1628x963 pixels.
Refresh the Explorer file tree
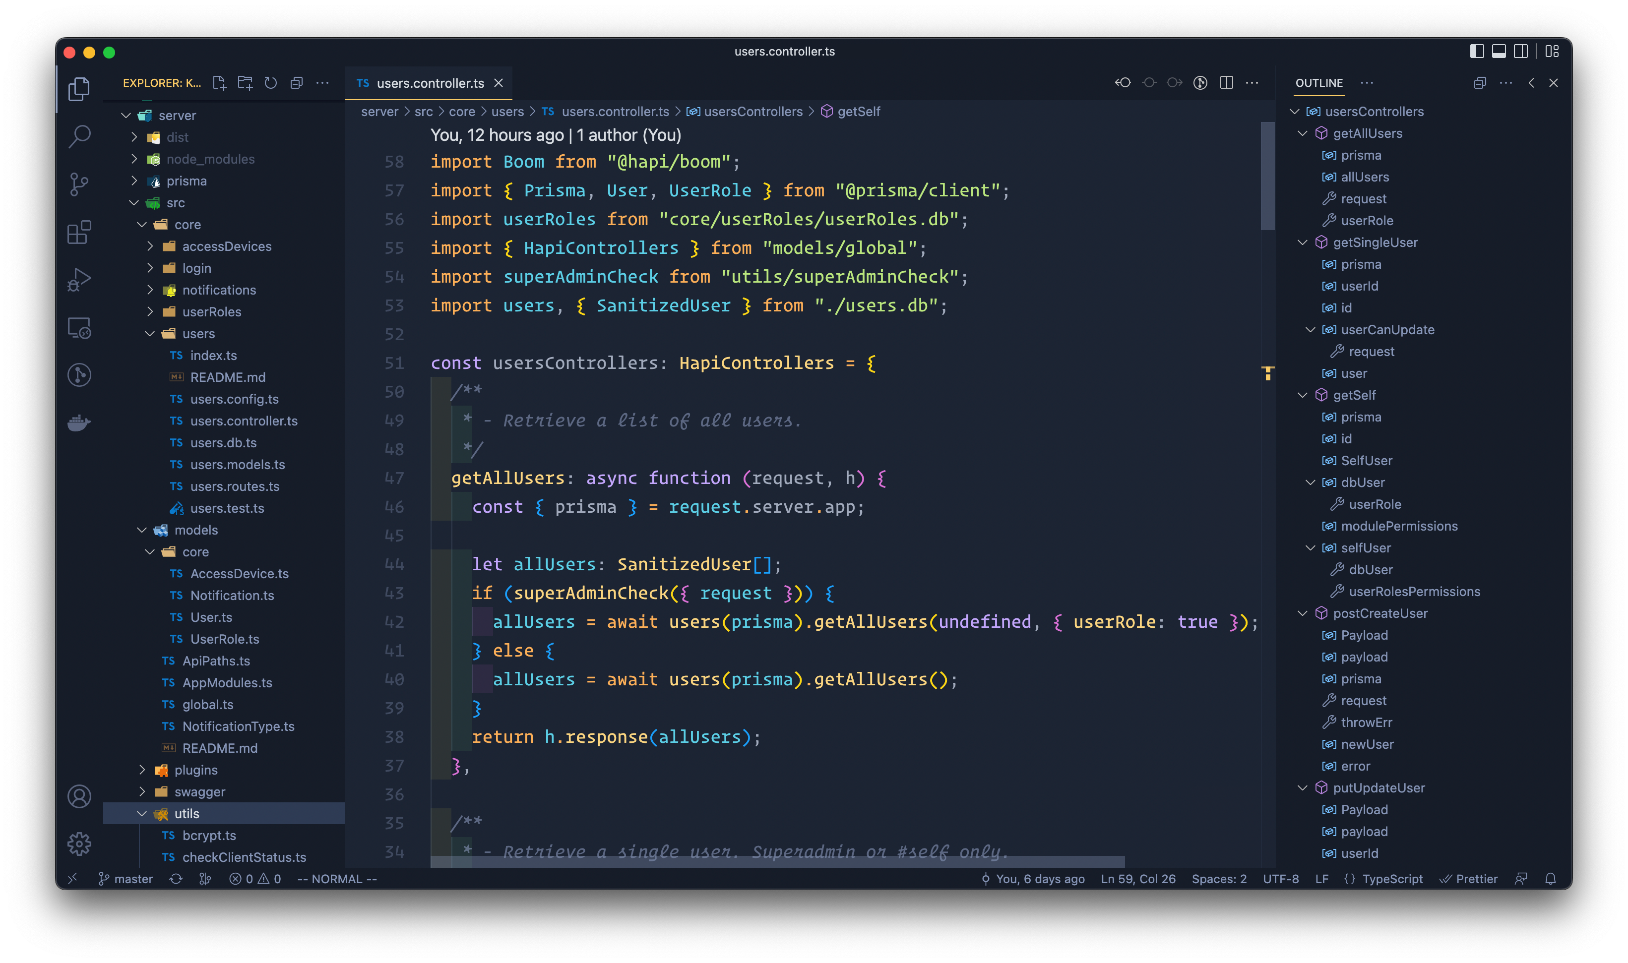[271, 83]
